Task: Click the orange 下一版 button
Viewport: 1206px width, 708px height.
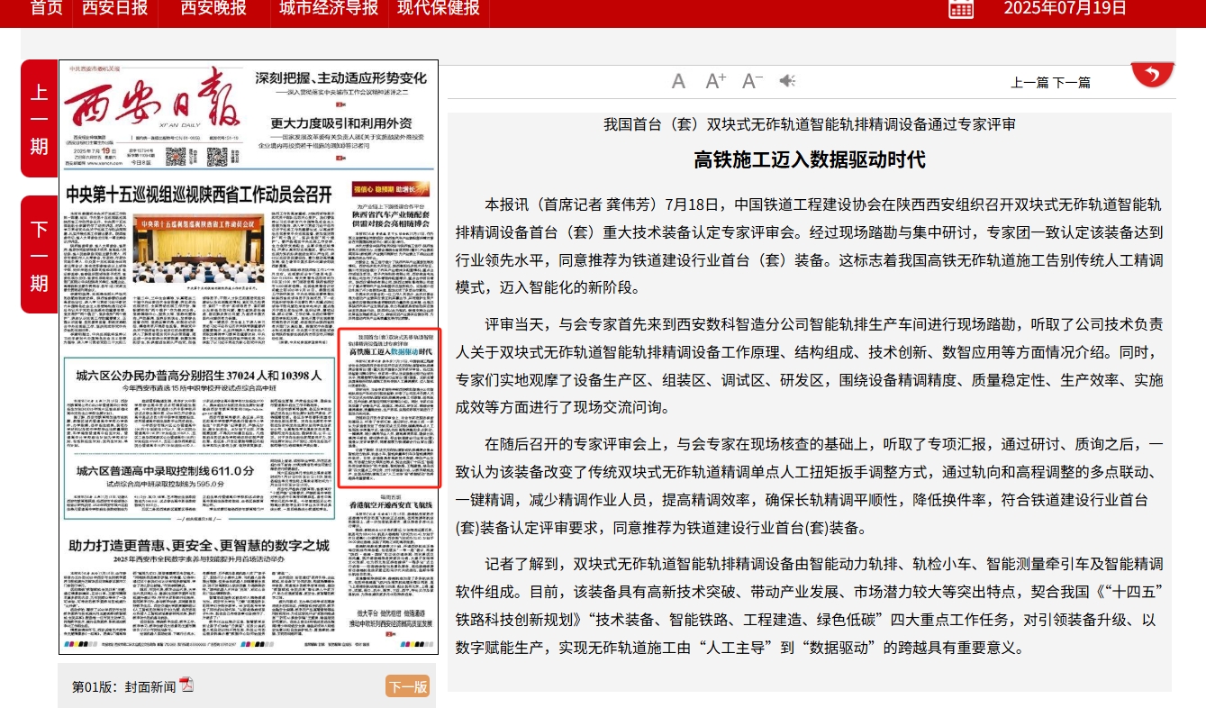Action: [407, 686]
